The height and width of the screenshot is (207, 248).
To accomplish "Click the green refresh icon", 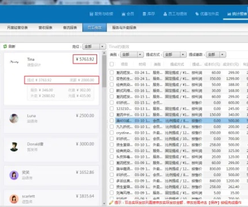I will point(5,46).
